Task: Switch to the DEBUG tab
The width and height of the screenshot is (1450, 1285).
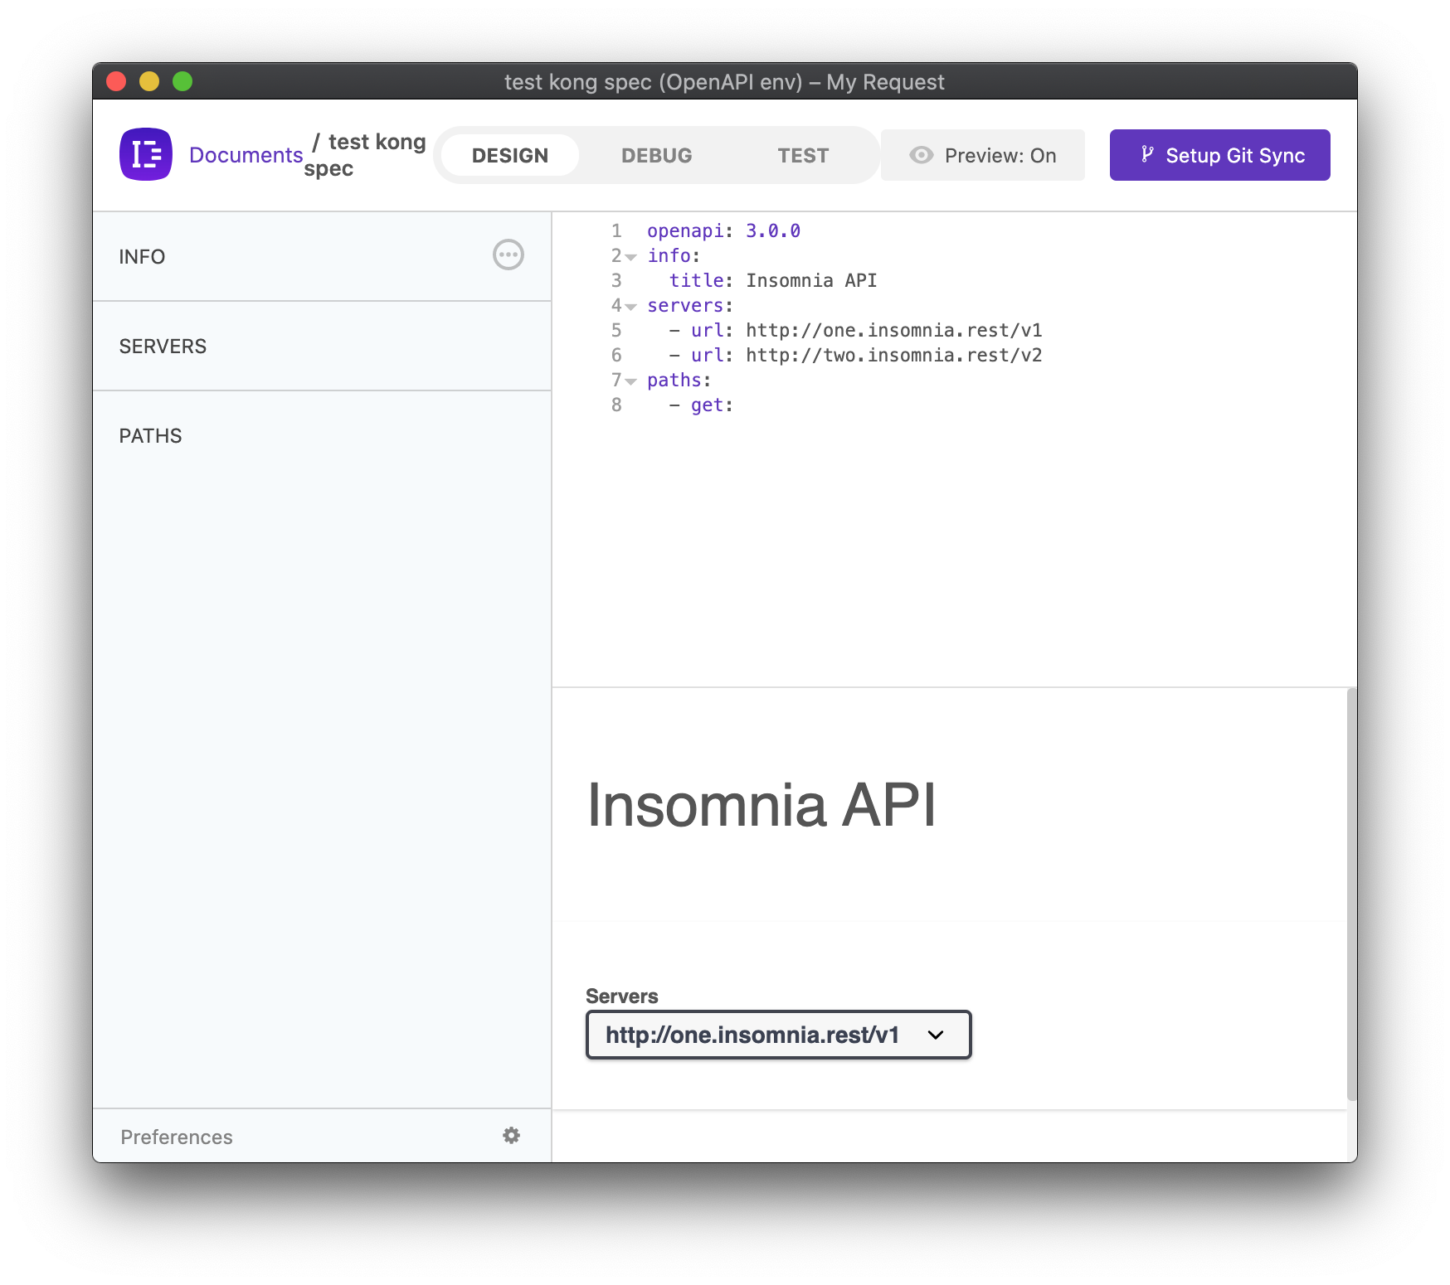Action: click(x=657, y=155)
